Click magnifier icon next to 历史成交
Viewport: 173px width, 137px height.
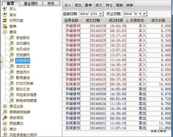pyautogui.click(x=11, y=60)
